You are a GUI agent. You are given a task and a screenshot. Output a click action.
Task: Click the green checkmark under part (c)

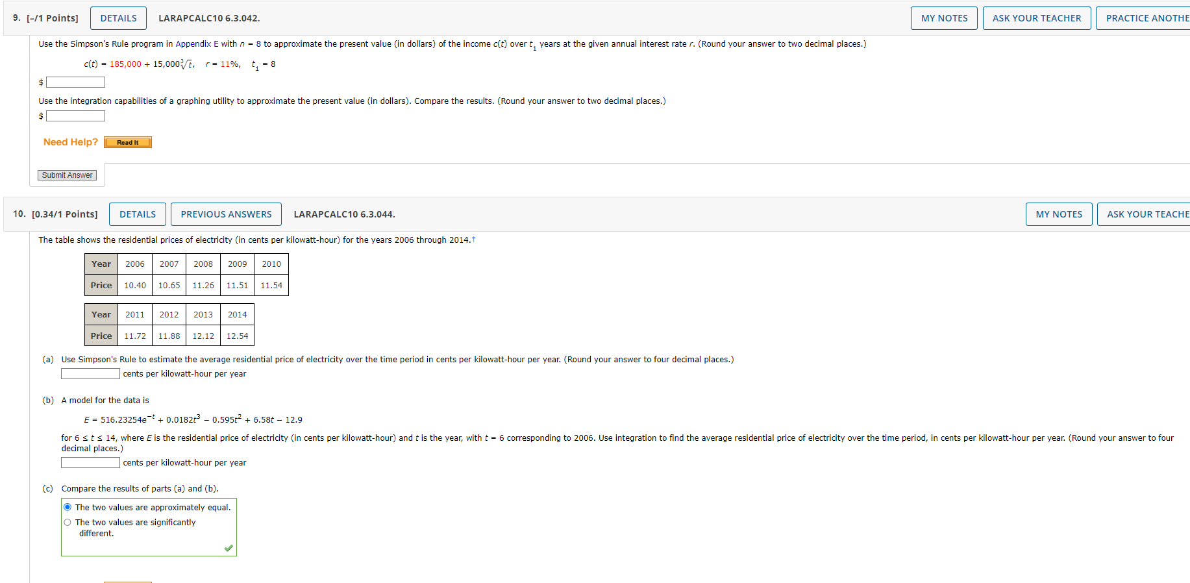point(228,548)
